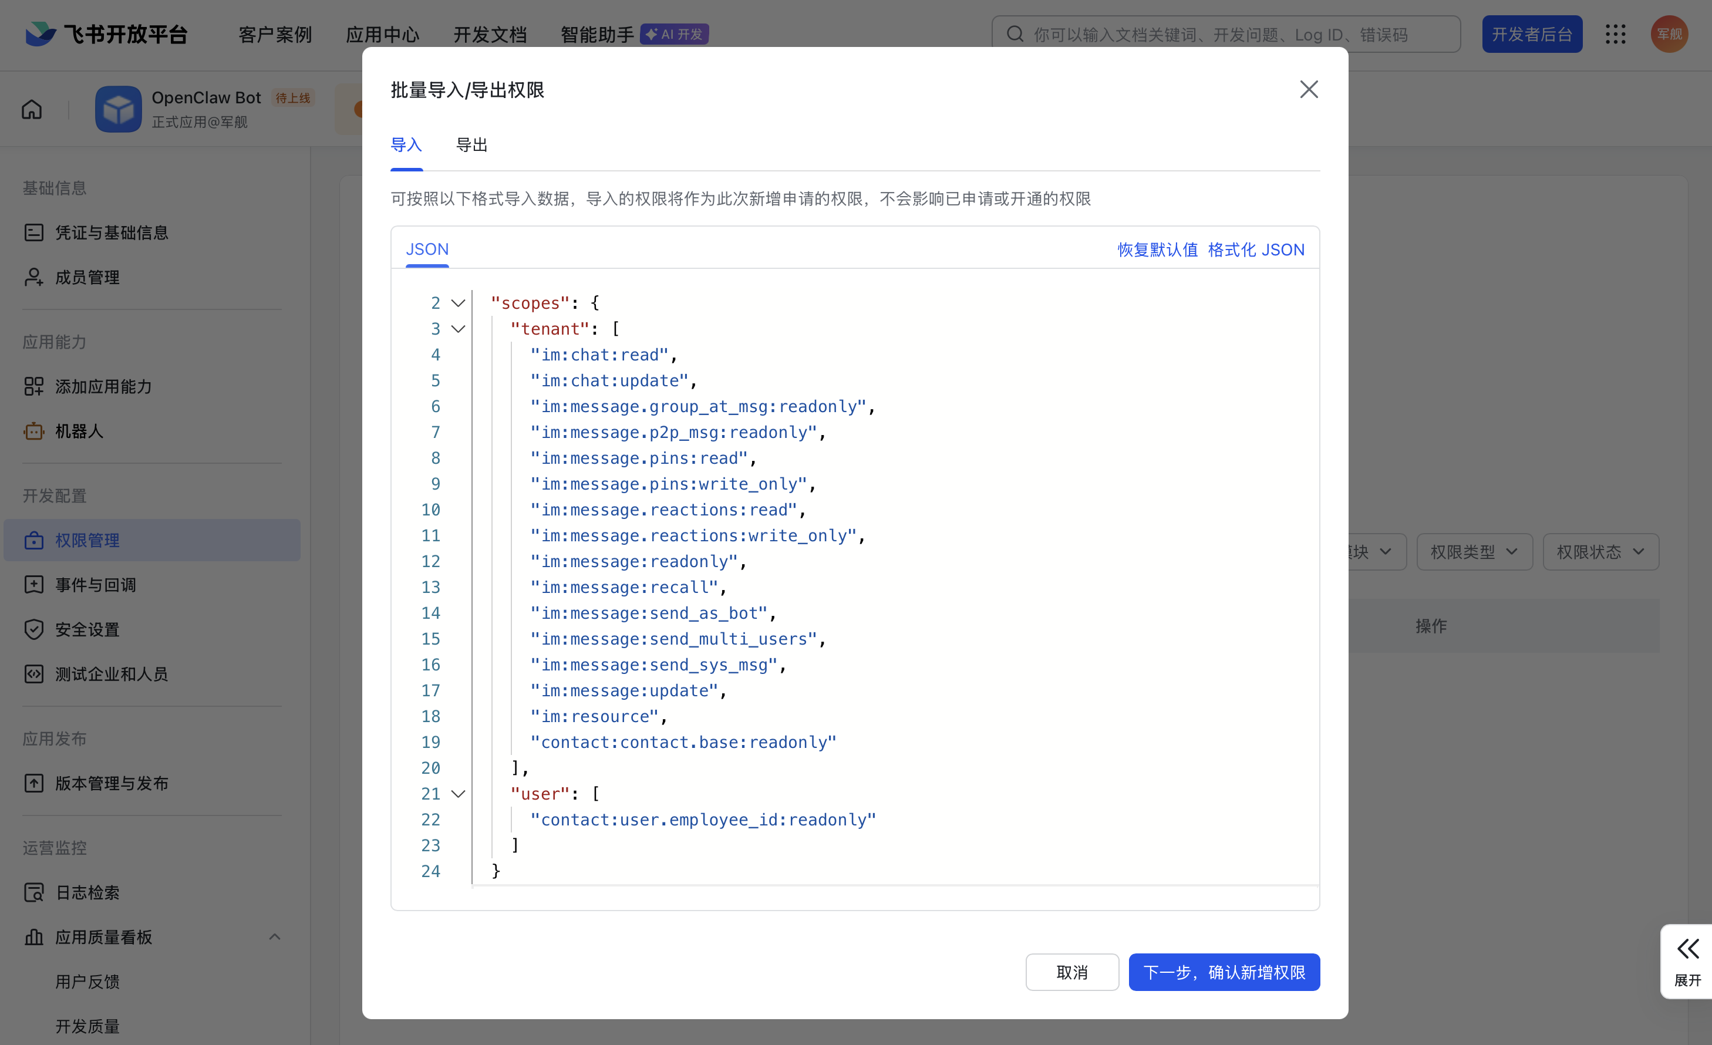Click the OpenClaw Bot app icon
Image resolution: width=1712 pixels, height=1045 pixels.
pyautogui.click(x=118, y=109)
